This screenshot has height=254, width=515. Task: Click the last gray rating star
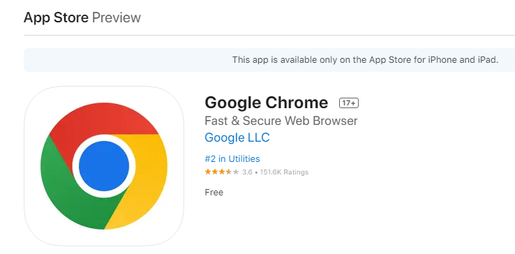click(x=235, y=172)
